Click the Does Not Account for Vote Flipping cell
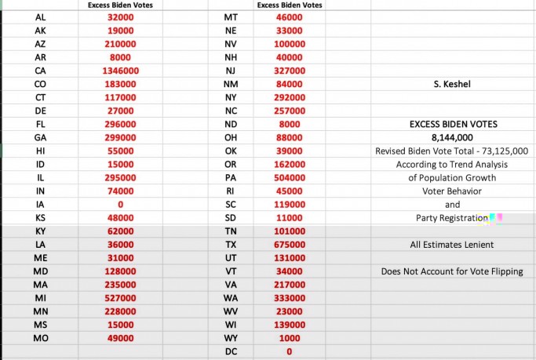This screenshot has height=360, width=536. point(452,271)
